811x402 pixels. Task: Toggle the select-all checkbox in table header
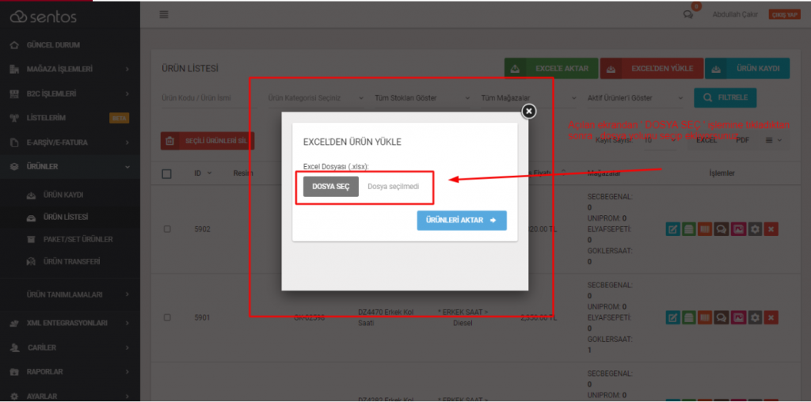coord(167,174)
